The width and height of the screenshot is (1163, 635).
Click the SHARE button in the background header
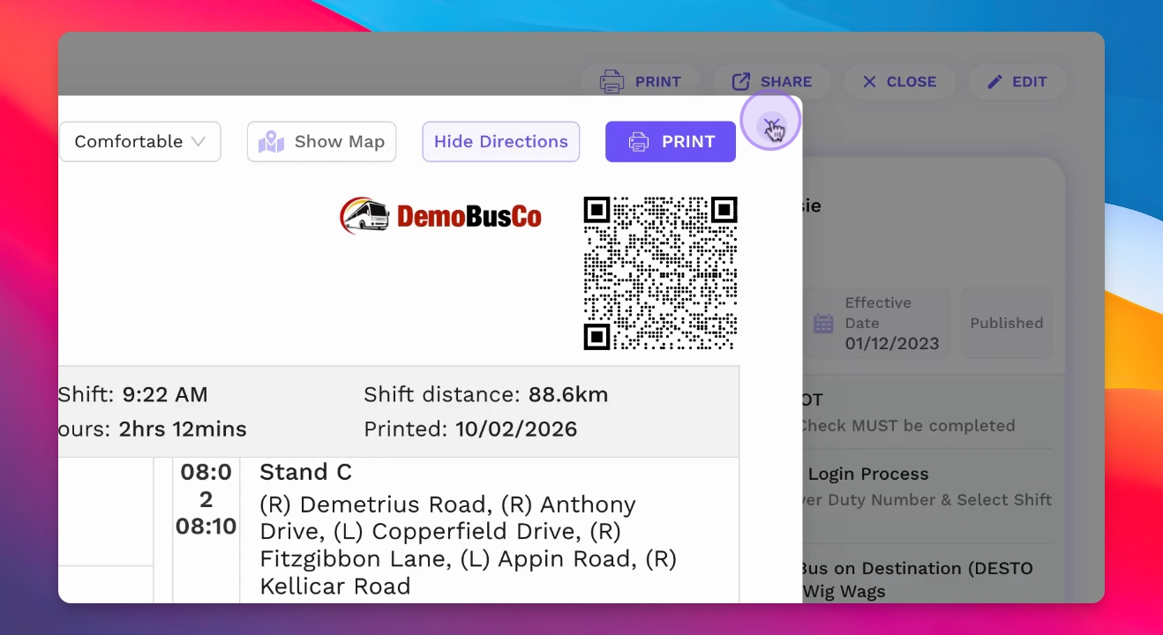coord(771,81)
